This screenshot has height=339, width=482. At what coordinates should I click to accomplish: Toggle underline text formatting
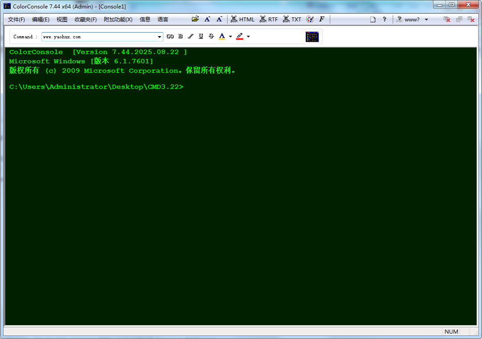point(201,37)
